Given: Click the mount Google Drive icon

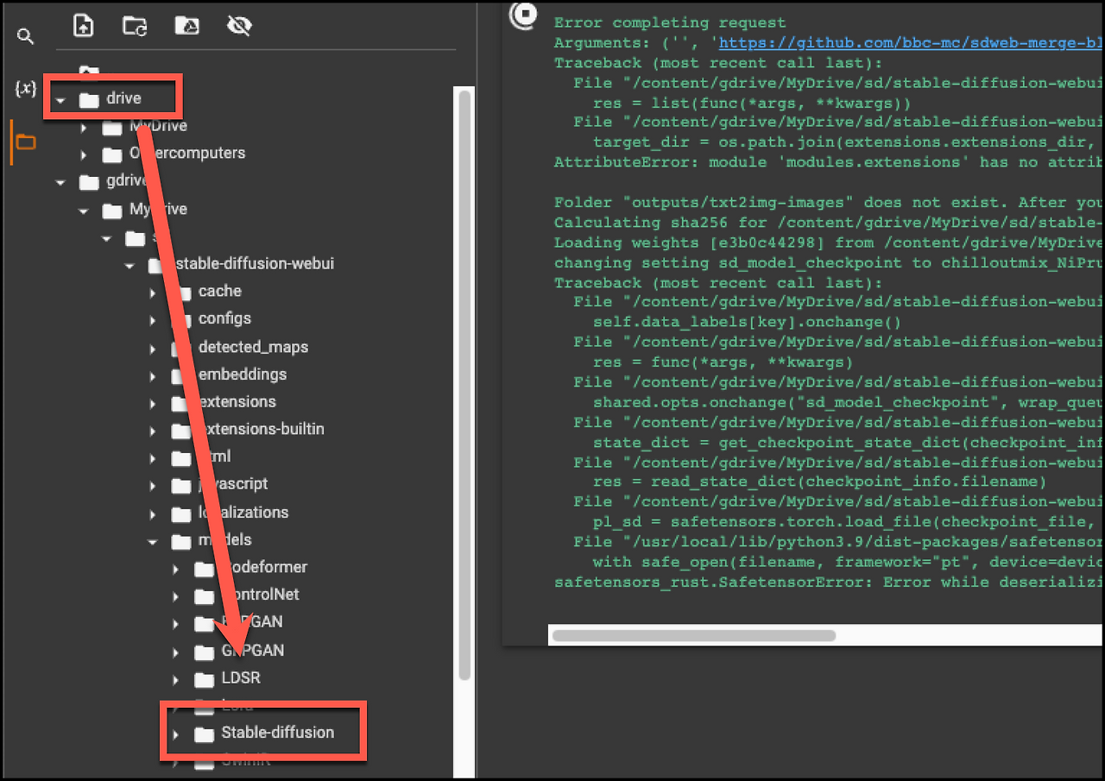Looking at the screenshot, I should pos(186,26).
